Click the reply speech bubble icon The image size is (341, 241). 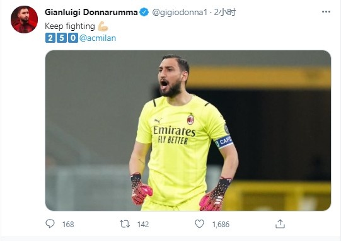click(50, 223)
